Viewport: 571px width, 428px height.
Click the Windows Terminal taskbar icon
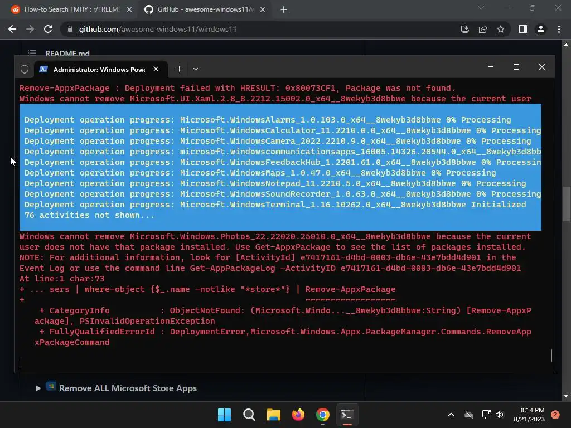[x=347, y=415]
